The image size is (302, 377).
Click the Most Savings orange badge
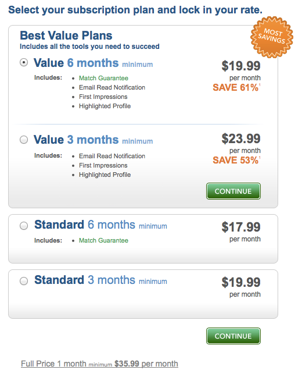(x=272, y=37)
